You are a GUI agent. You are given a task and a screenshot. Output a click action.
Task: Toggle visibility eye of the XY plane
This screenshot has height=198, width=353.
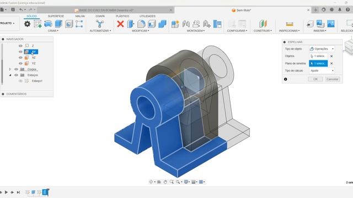tap(20, 52)
